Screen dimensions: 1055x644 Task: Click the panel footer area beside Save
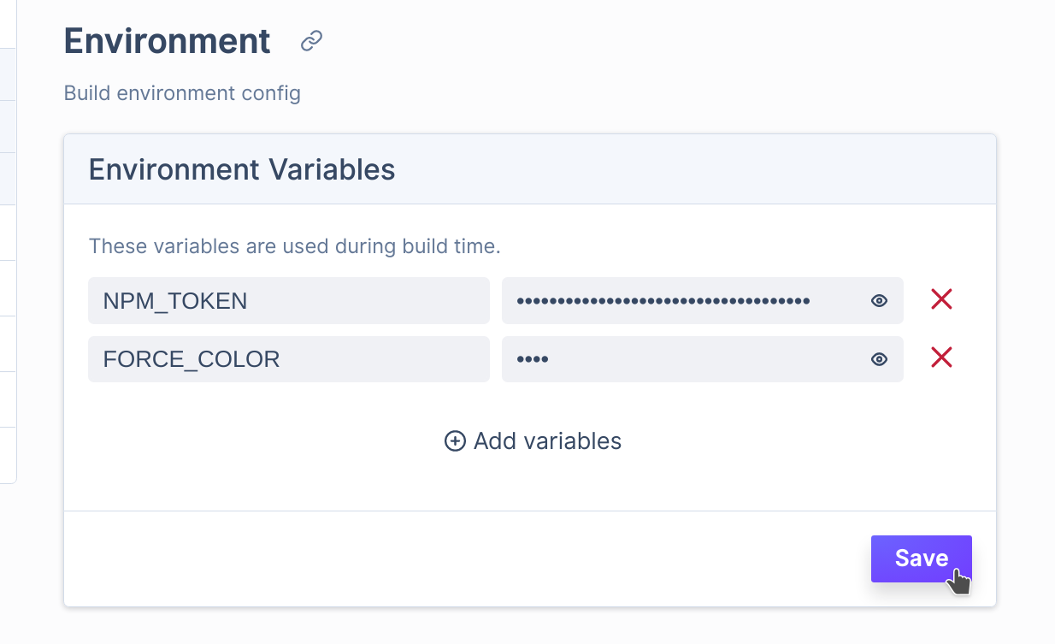pos(468,558)
